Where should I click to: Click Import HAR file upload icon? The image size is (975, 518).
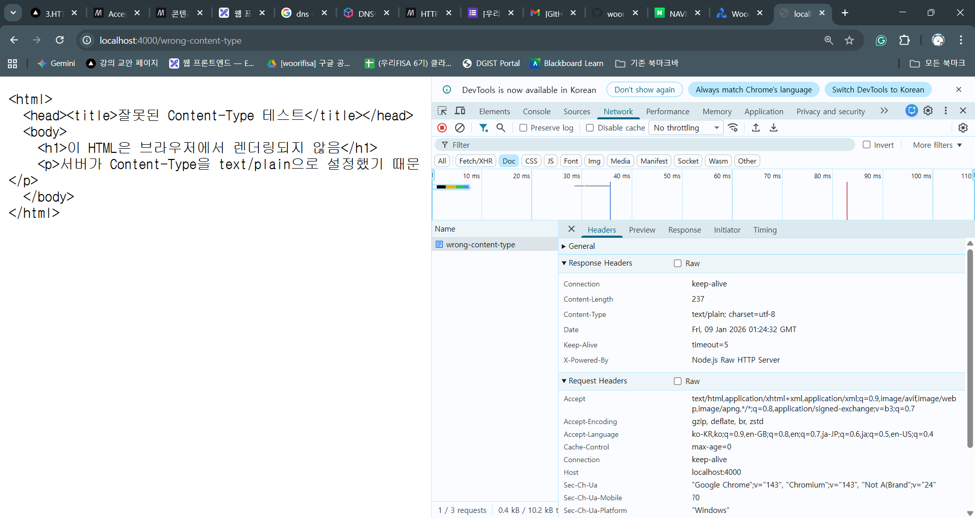[x=756, y=127]
